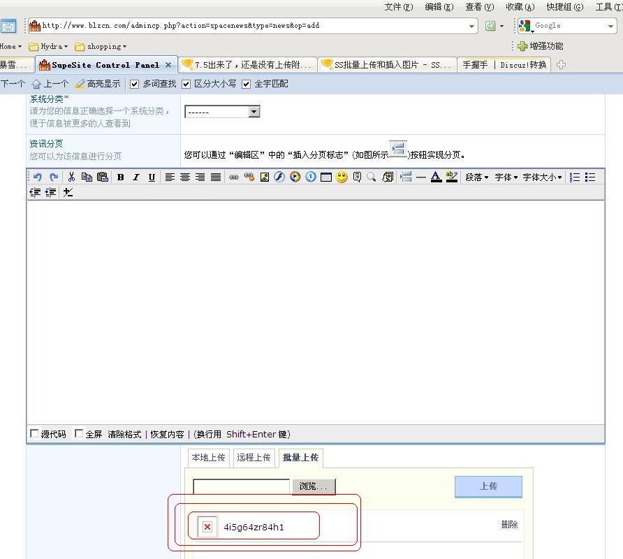This screenshot has height=559, width=623.
Task: Apply a bulleted list
Action: (590, 177)
